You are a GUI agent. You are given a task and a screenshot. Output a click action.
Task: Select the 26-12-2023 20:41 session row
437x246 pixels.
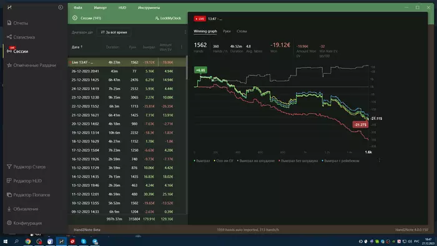pos(127,71)
